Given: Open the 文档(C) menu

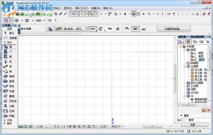Looking at the screenshot, I should pos(56,8).
